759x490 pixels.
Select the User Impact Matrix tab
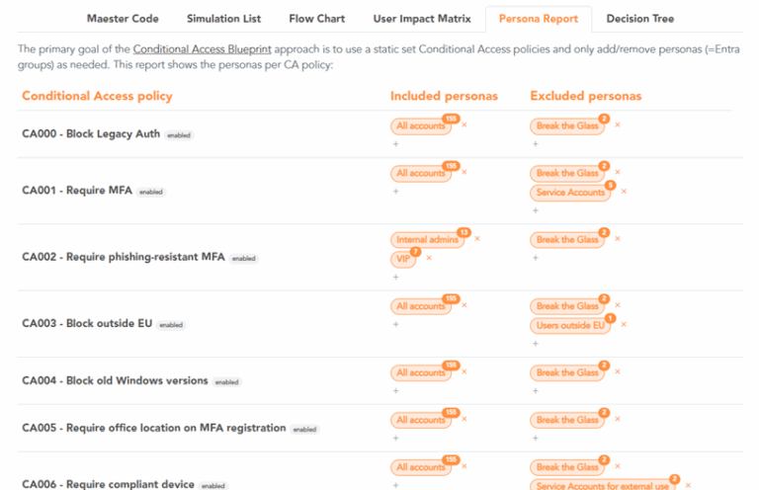pyautogui.click(x=422, y=19)
